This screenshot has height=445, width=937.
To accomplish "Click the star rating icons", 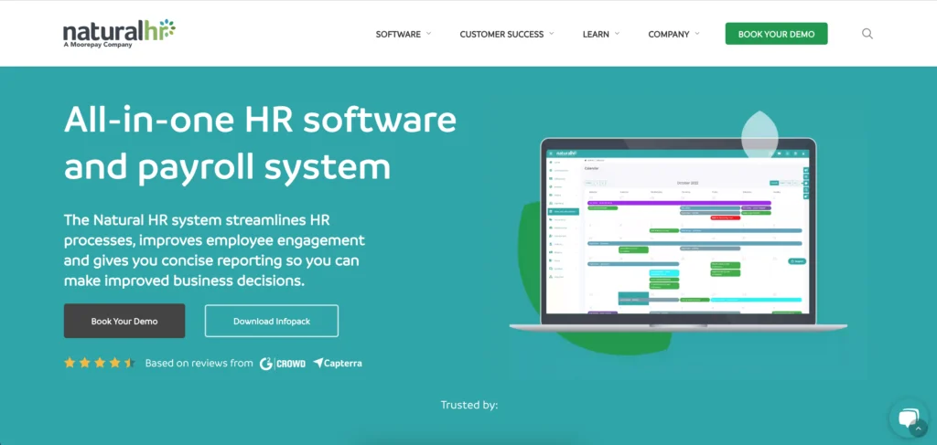I will [100, 363].
